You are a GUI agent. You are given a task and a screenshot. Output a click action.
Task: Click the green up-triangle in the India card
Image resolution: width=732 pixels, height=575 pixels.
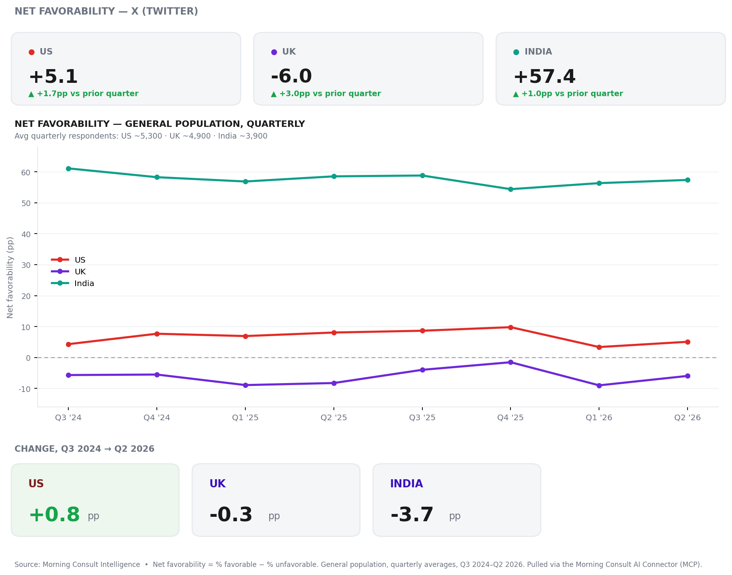click(516, 94)
